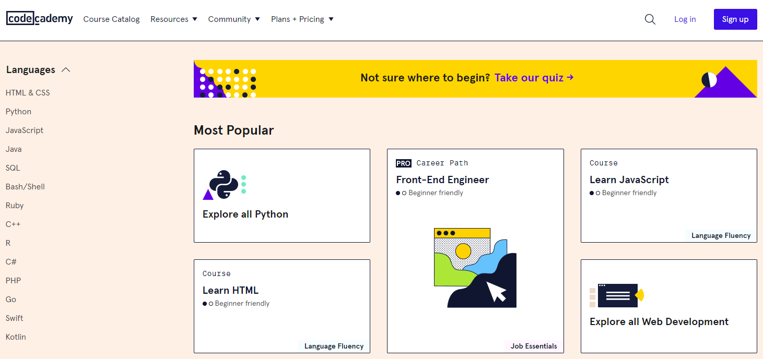Screen dimensions: 763x359
Task: Open the Learn JavaScript course card
Action: coord(669,196)
